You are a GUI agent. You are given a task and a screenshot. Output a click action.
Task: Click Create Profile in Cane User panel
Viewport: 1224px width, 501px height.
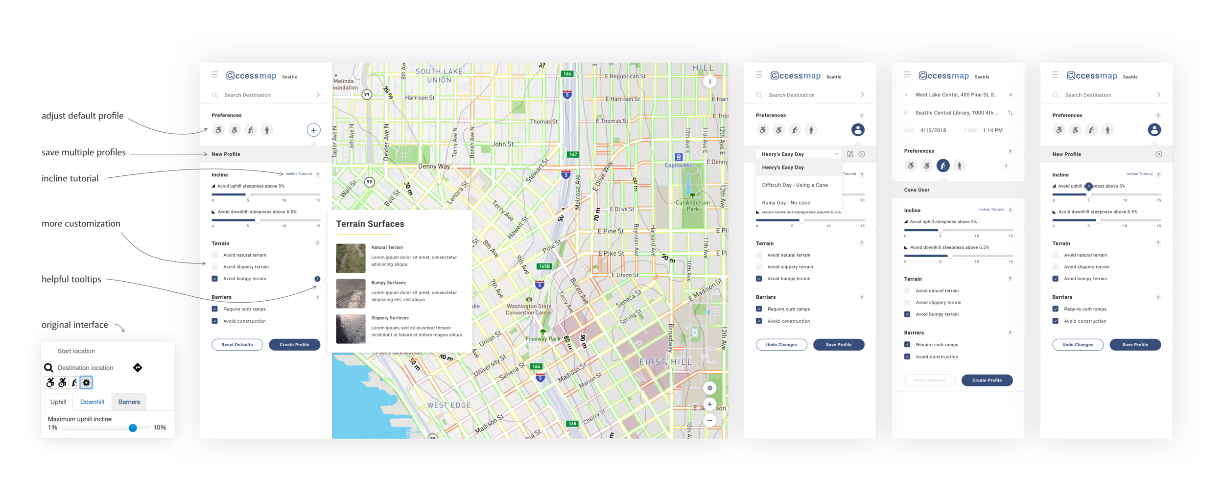(987, 381)
